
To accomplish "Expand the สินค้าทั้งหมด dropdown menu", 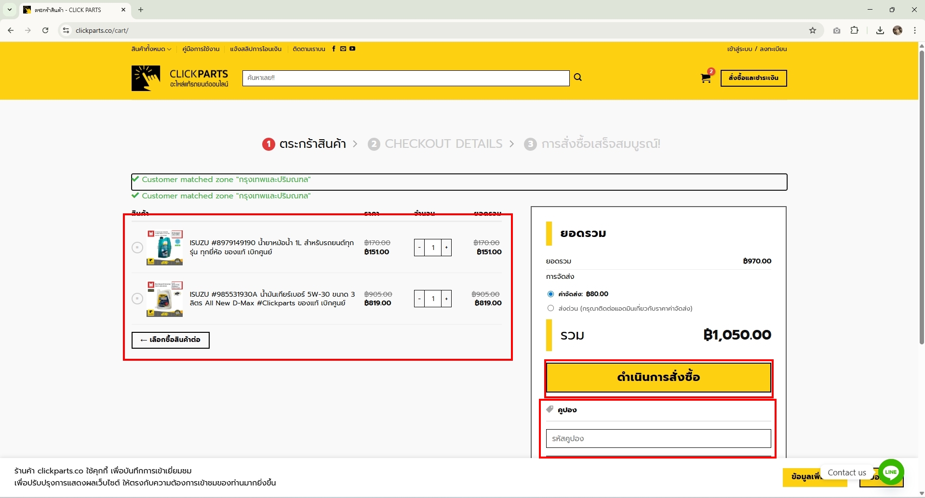I will coord(151,49).
